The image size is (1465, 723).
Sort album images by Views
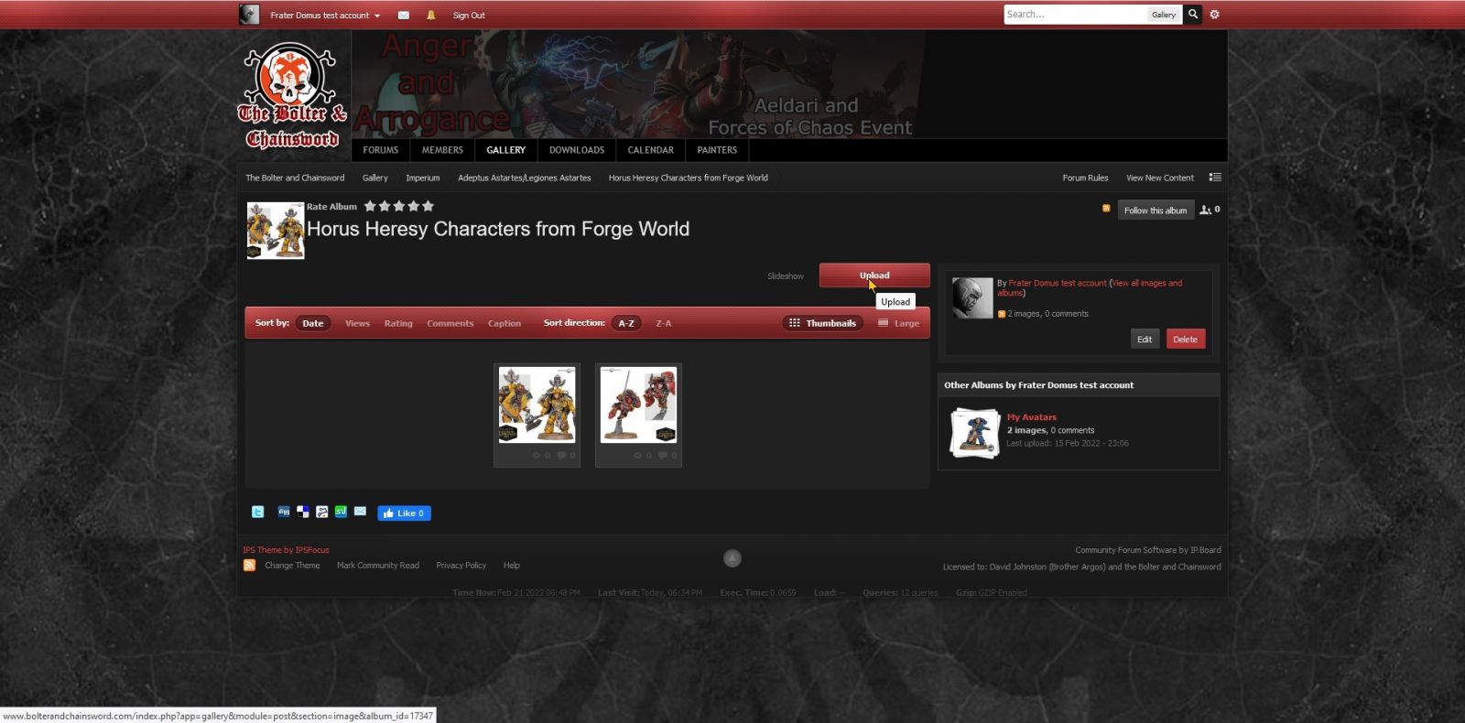click(357, 323)
